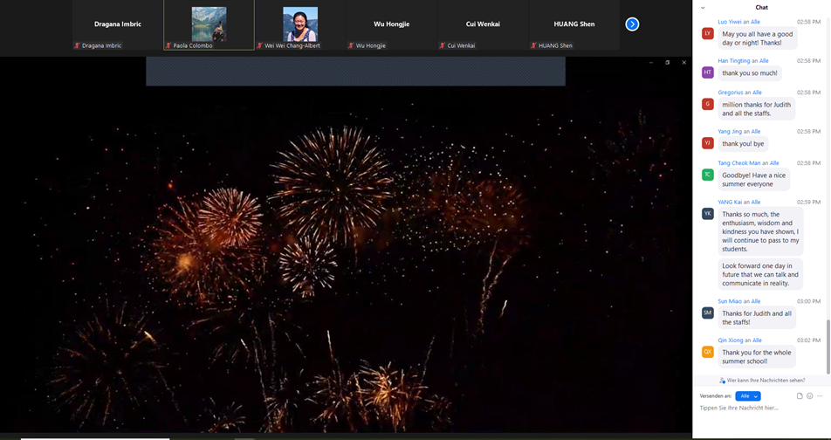This screenshot has width=831, height=440.
Task: Open more chat options (three dots)
Action: click(x=820, y=396)
